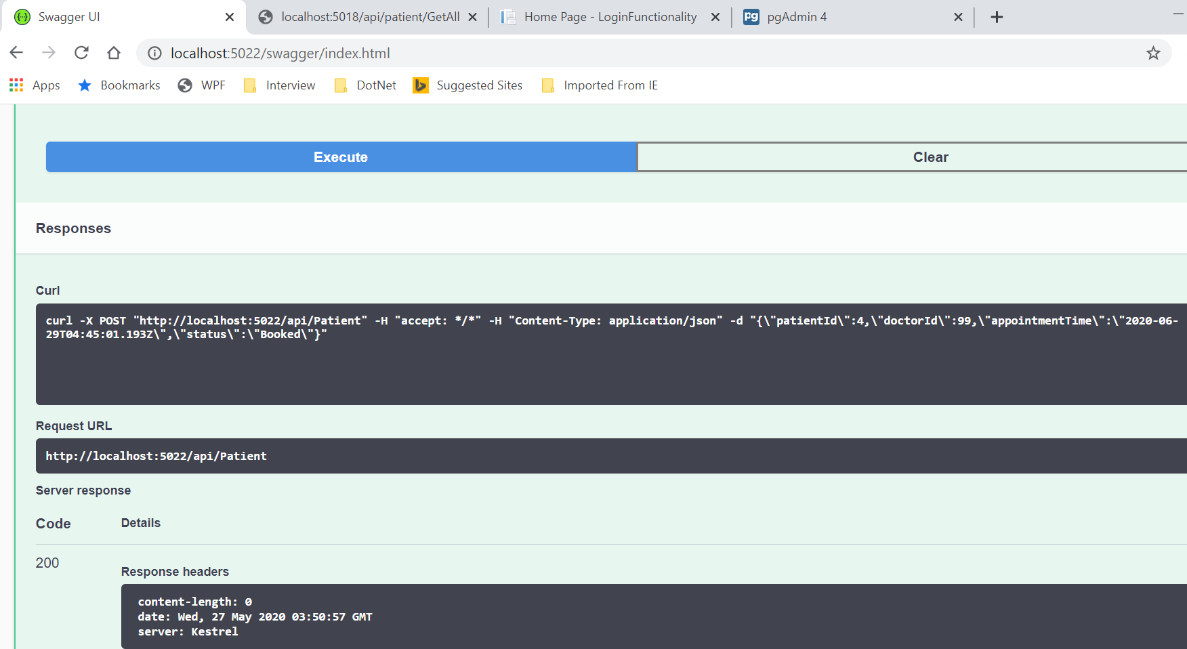Click the forward navigation arrow
The image size is (1187, 649).
click(x=49, y=53)
